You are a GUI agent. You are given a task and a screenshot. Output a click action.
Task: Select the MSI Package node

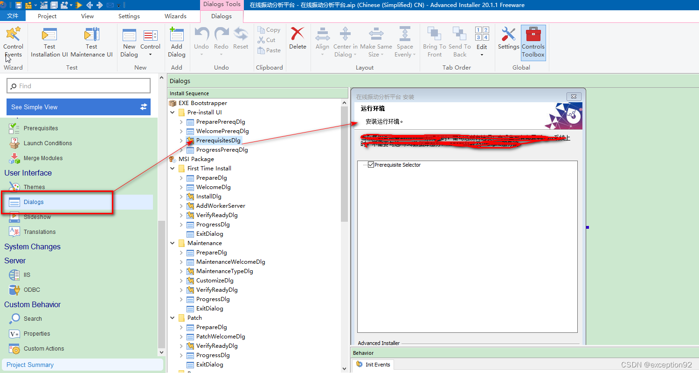point(196,159)
